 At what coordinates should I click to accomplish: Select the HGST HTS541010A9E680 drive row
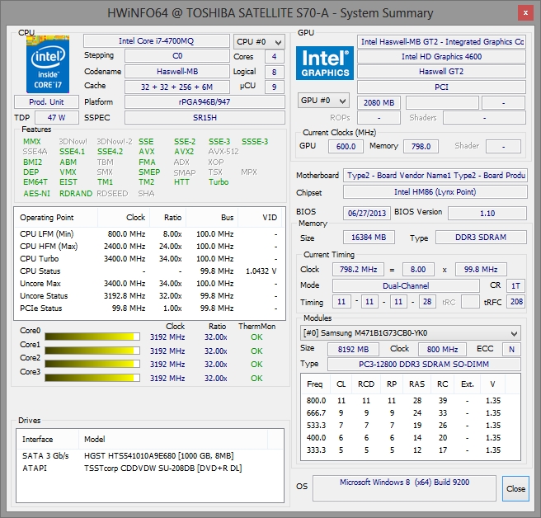150,456
